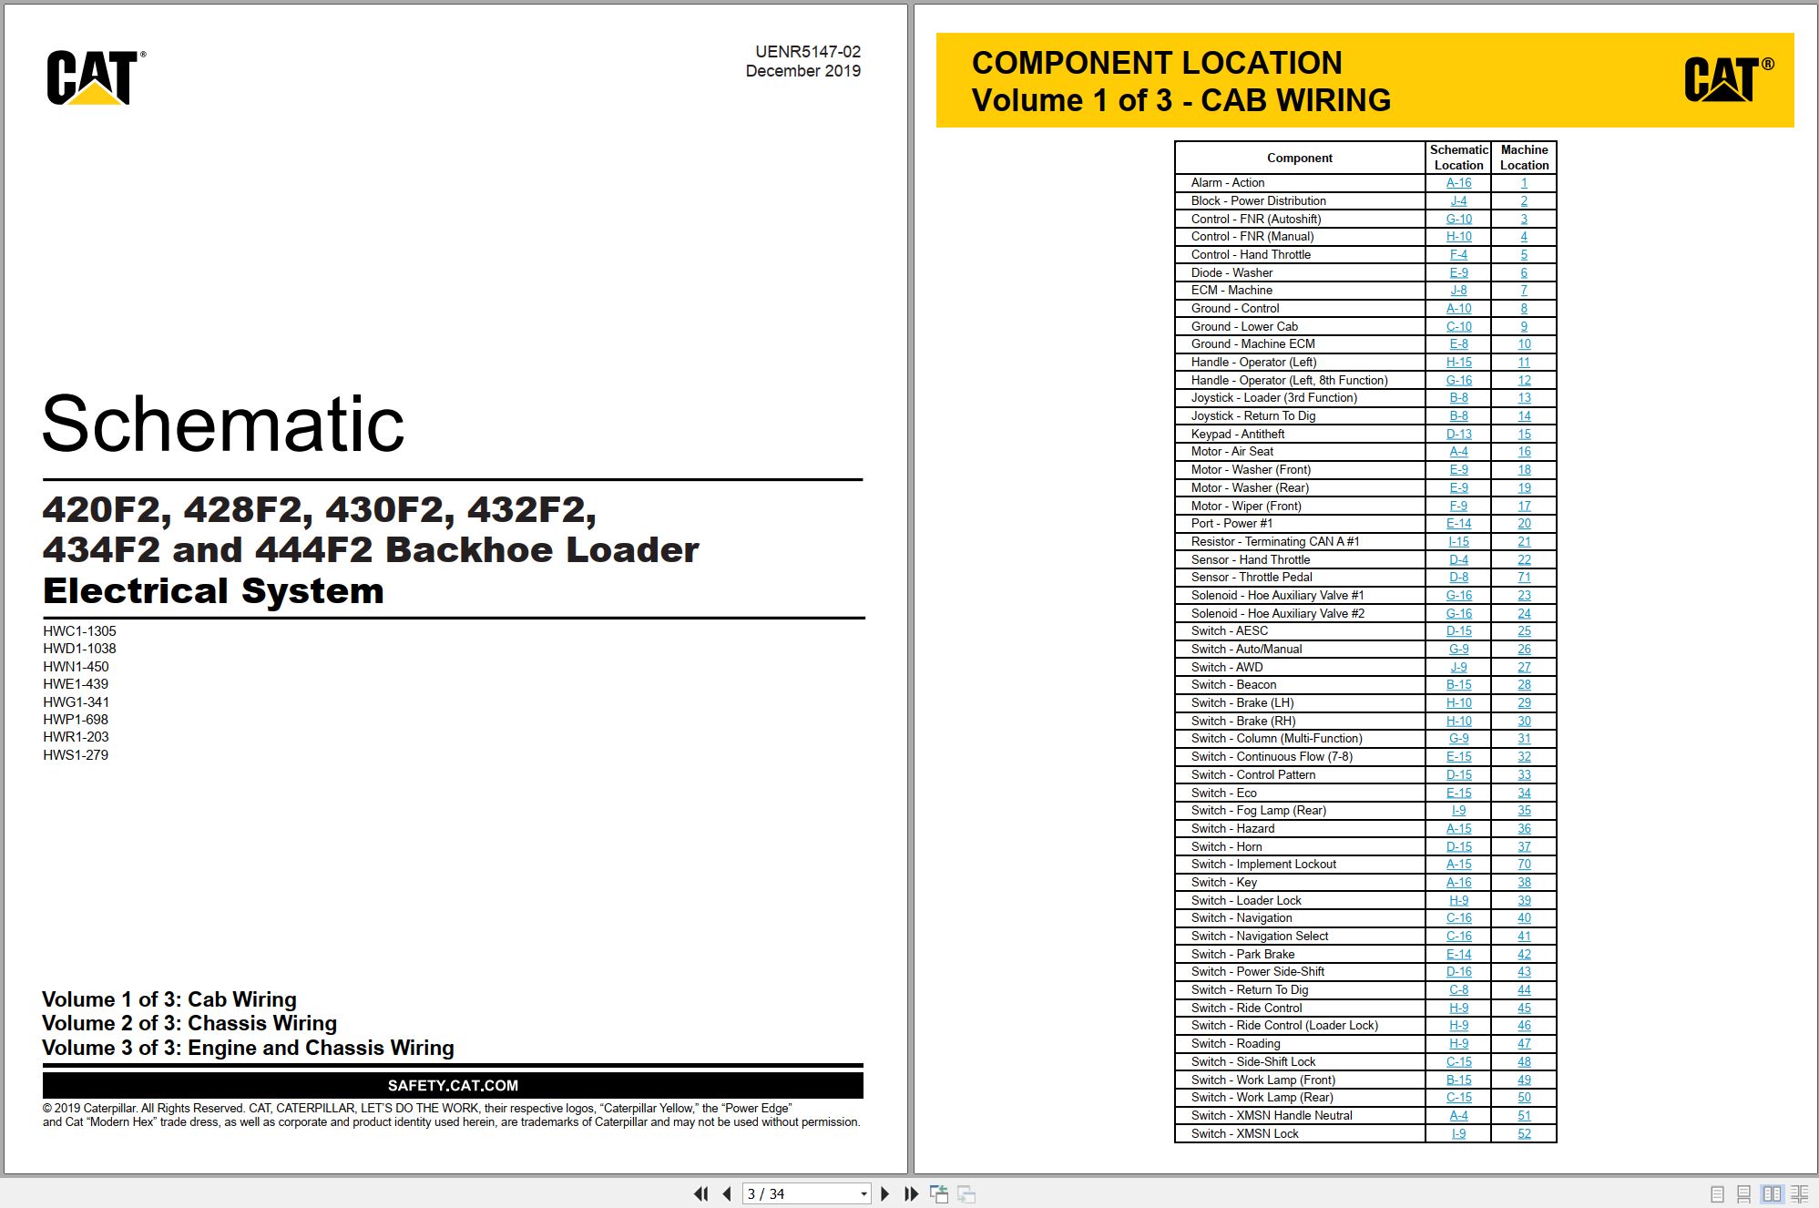Click C-16 link for Switch - Navigation Select

click(1458, 937)
